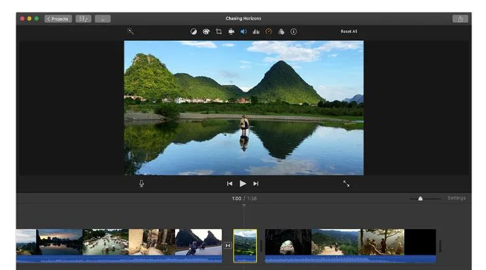Open the clip filter and audio effects tool

[281, 31]
